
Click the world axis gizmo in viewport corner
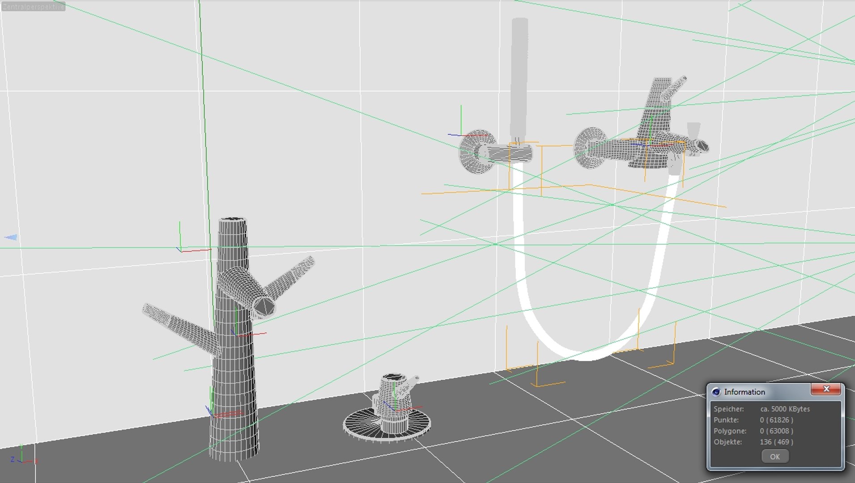(x=23, y=455)
